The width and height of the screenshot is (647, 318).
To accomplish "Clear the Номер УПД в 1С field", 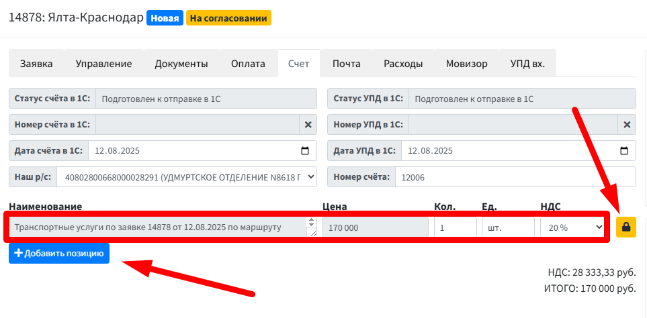I will [626, 124].
